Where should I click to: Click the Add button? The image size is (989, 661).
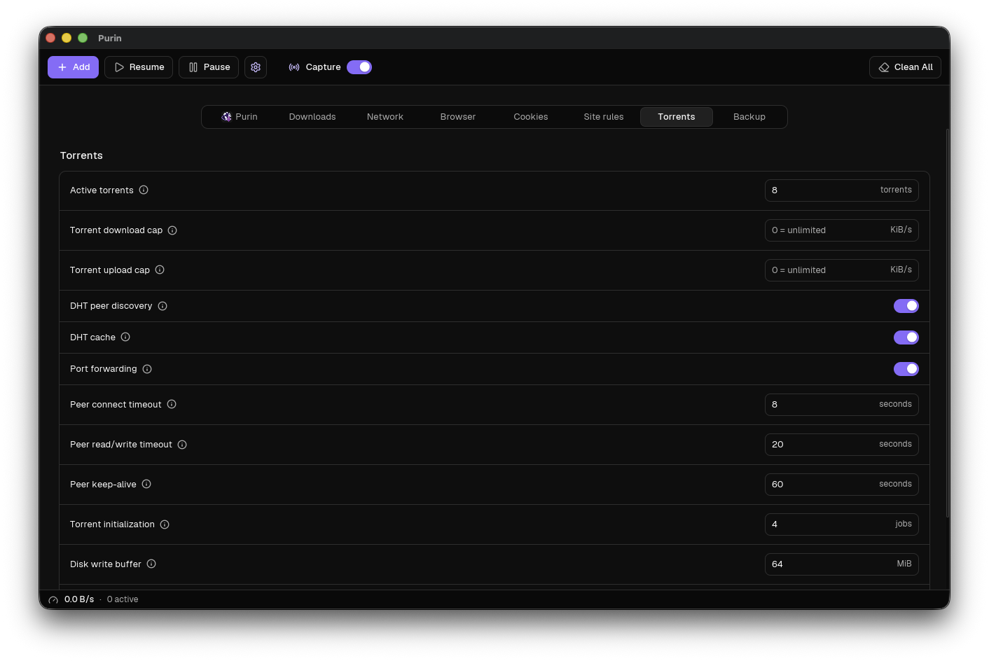tap(73, 67)
